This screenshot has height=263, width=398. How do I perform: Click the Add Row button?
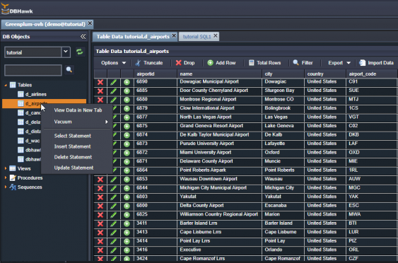pos(221,63)
